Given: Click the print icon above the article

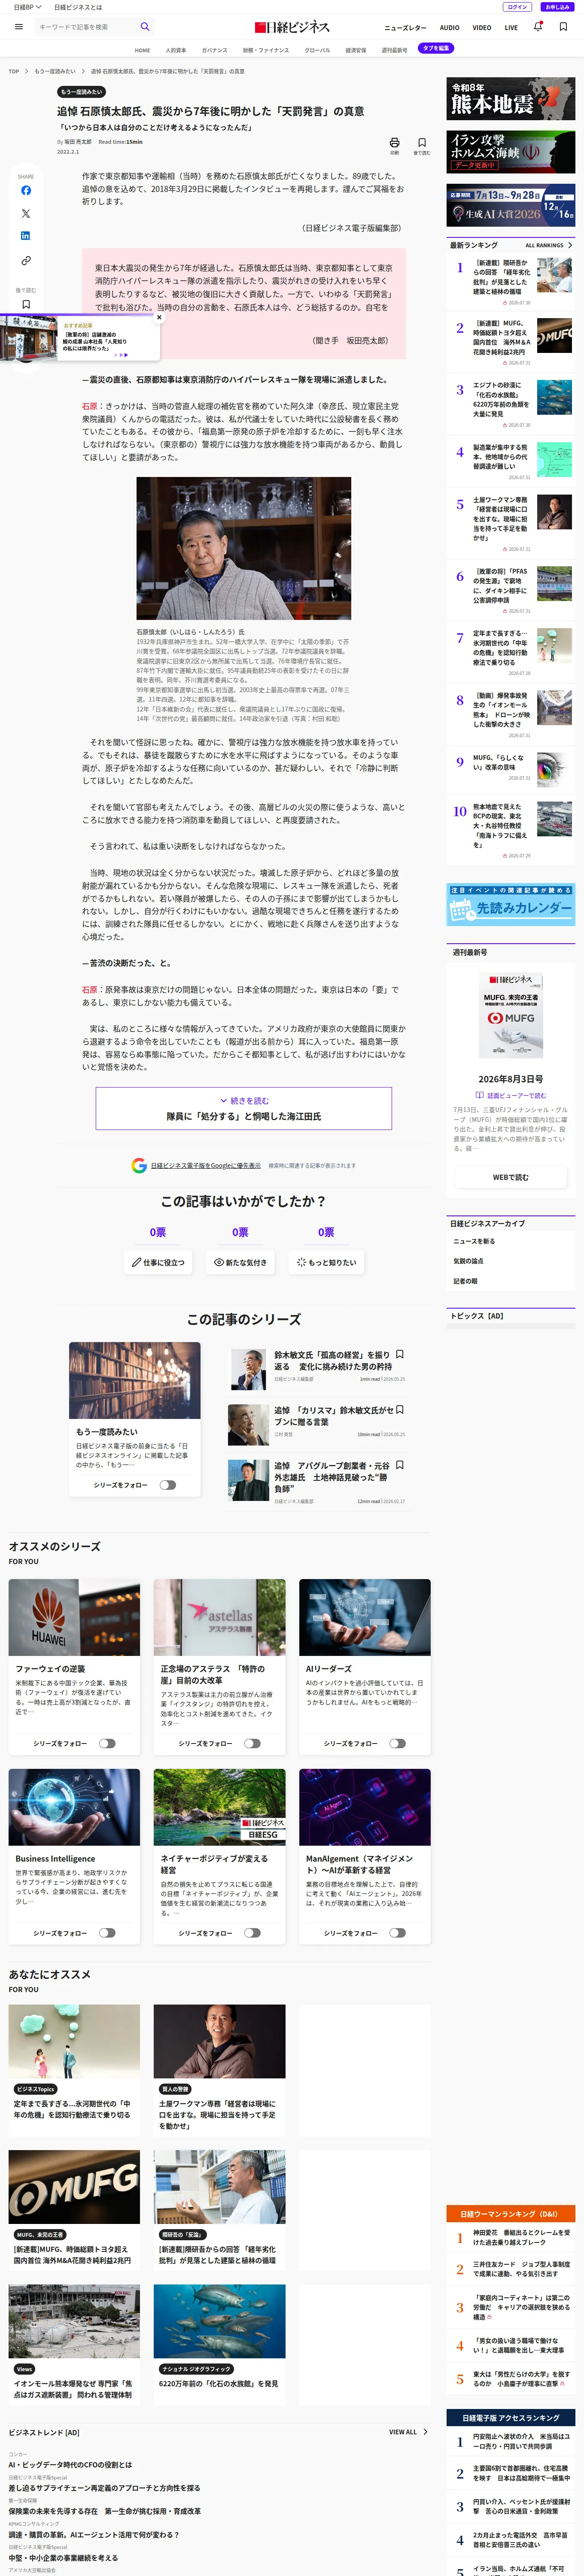Looking at the screenshot, I should [x=394, y=143].
